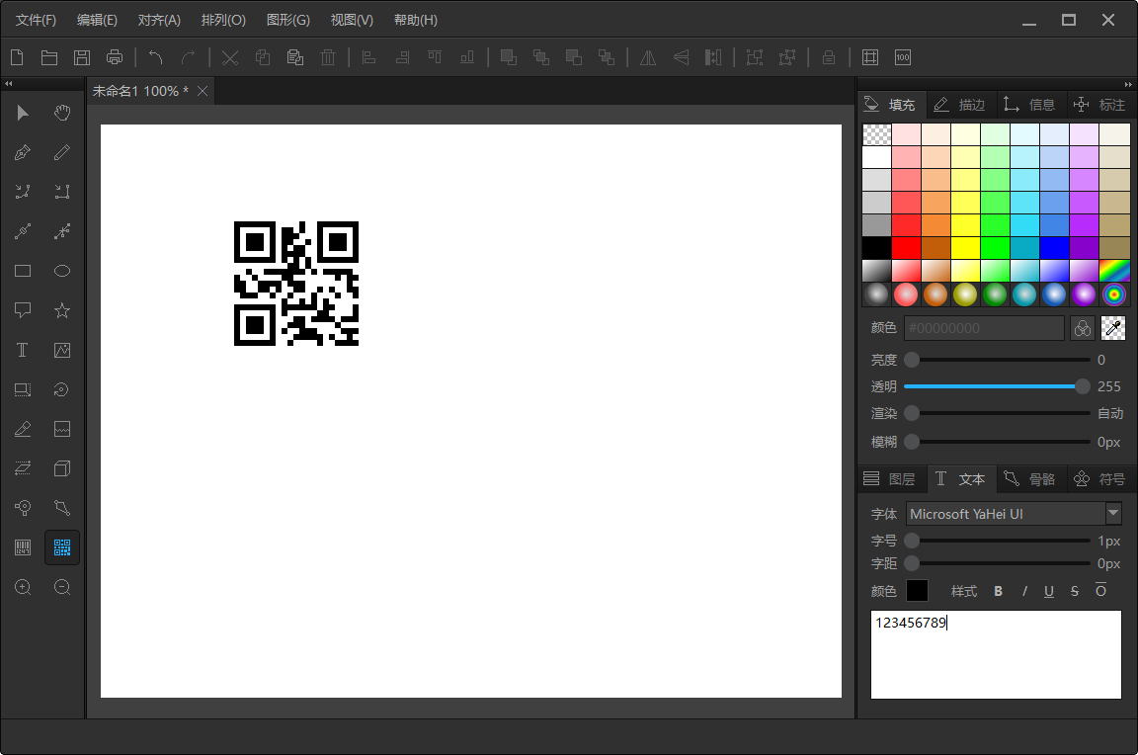Click the print button on the toolbar

[x=115, y=56]
